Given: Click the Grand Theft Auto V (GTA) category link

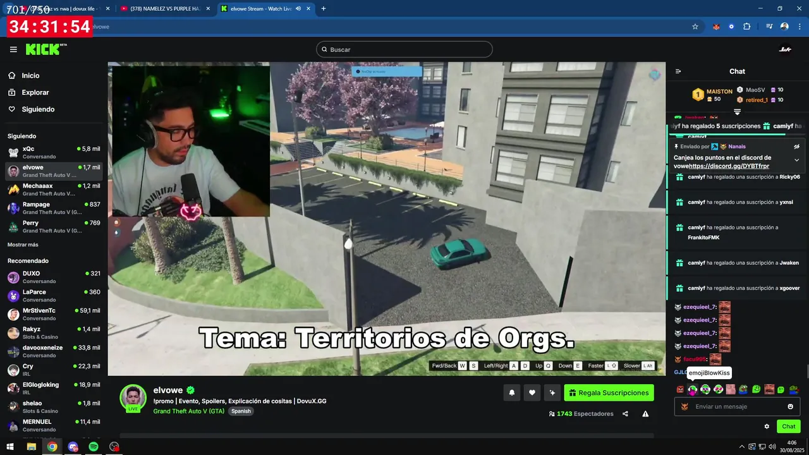Looking at the screenshot, I should [x=188, y=411].
